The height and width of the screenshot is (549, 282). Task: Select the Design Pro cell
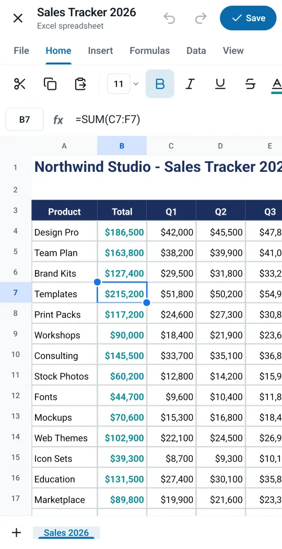point(64,232)
